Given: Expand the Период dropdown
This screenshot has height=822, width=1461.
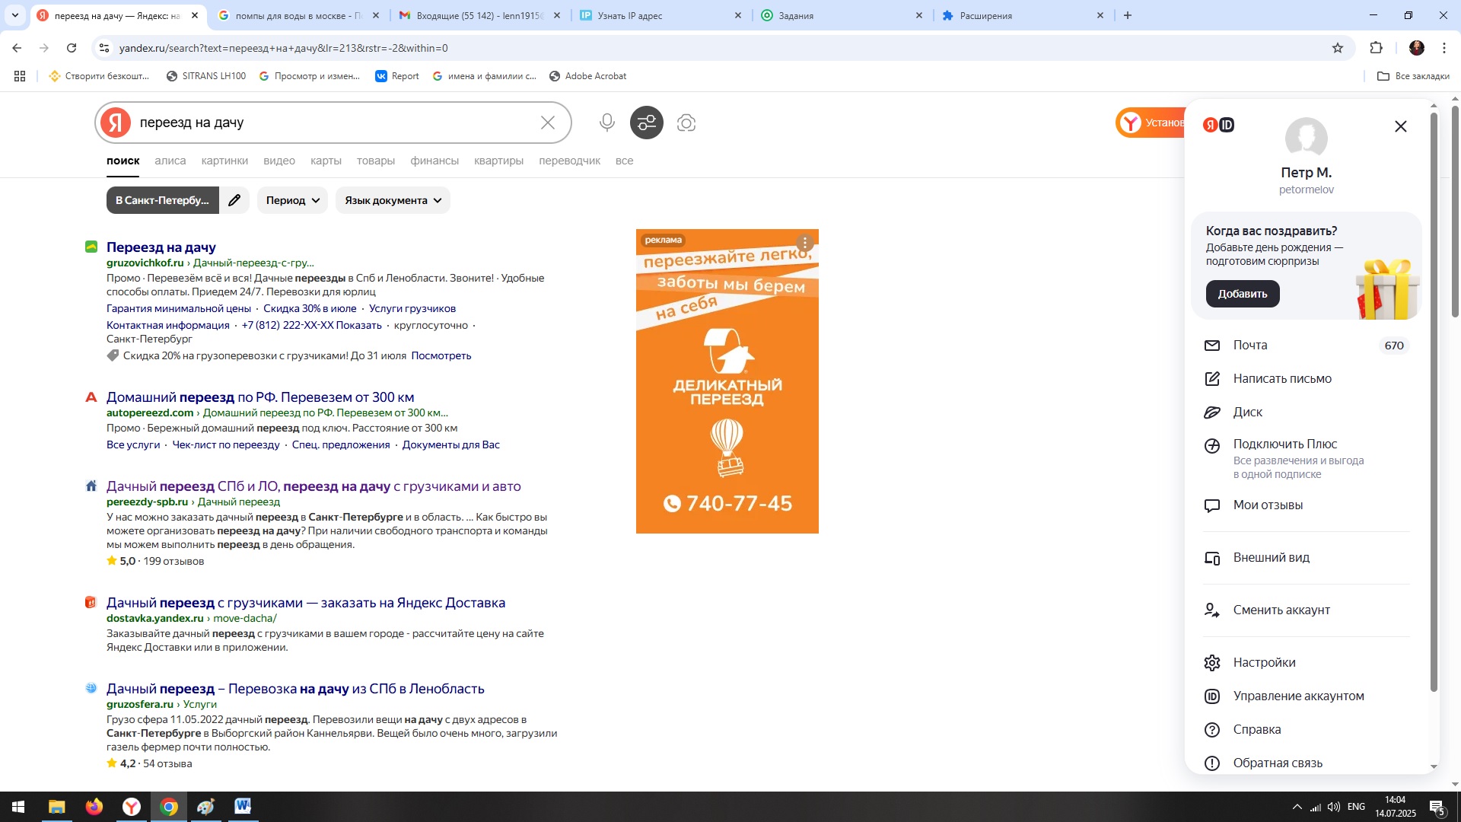Looking at the screenshot, I should click(292, 200).
